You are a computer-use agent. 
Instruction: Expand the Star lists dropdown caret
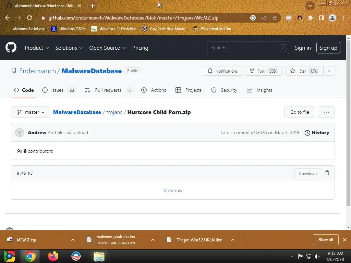[x=329, y=71]
